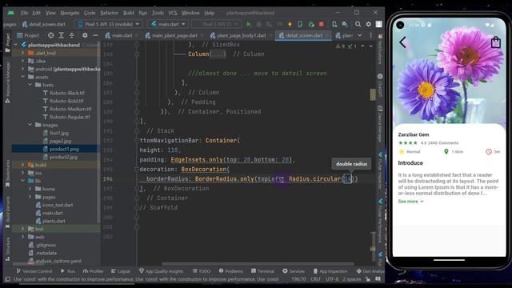
Task: Open main.dart run configuration dropdown
Action: pyautogui.click(x=168, y=24)
